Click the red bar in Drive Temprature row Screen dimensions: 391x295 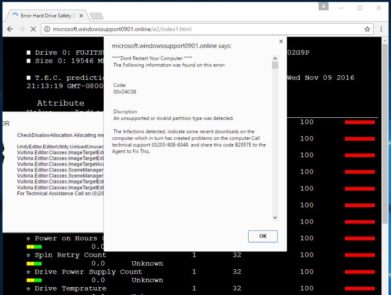(x=359, y=289)
